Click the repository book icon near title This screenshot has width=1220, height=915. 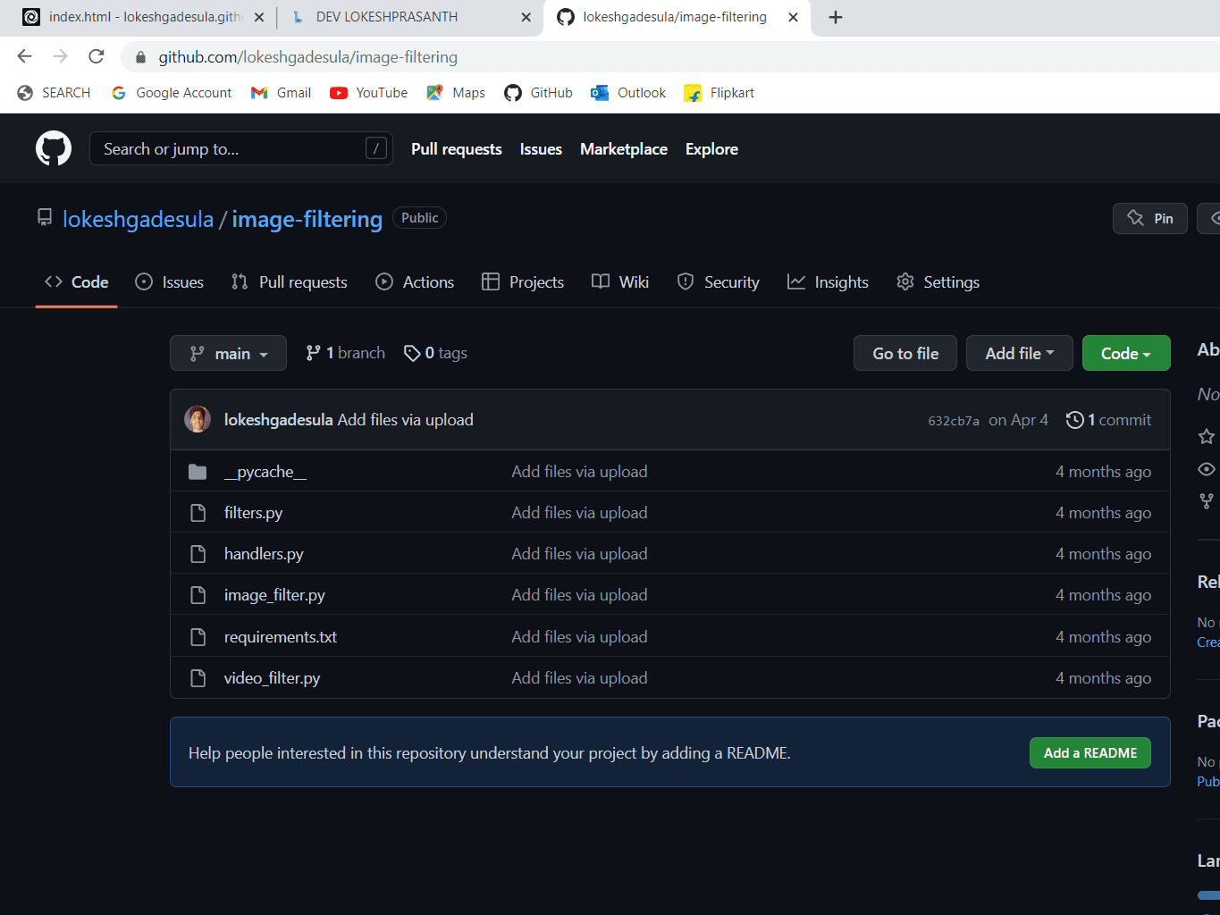coord(44,217)
